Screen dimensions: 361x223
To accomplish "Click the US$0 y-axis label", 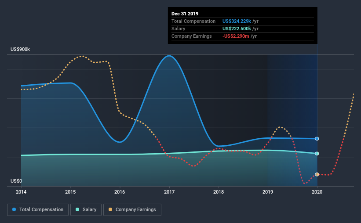I will 16,181.
